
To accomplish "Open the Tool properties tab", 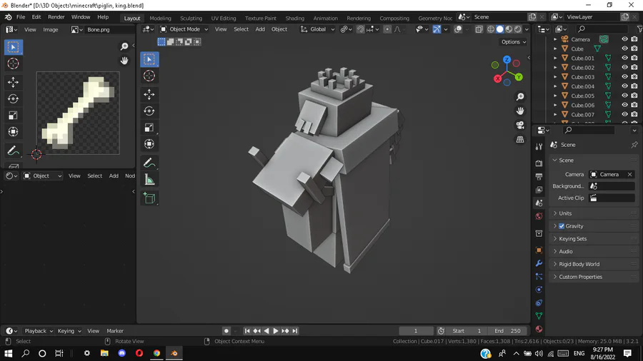I will [539, 147].
